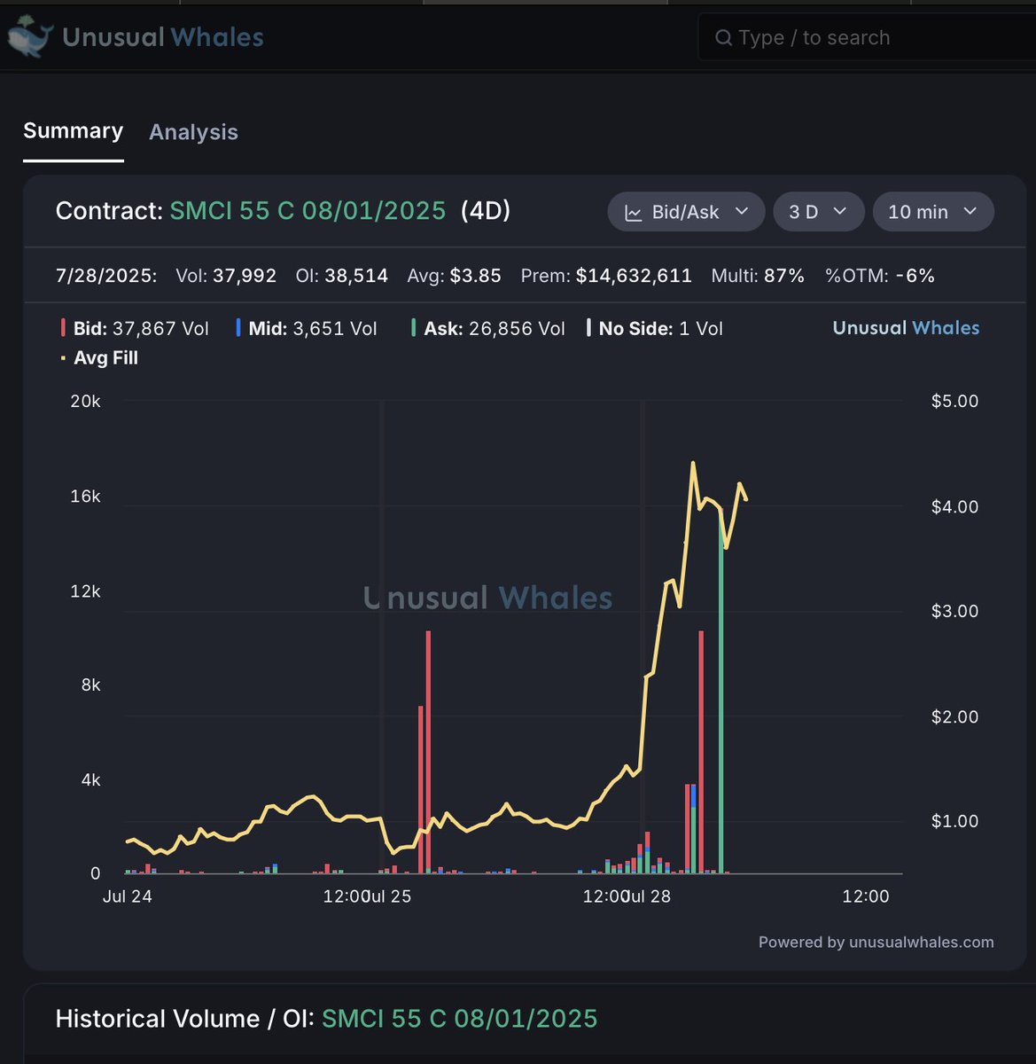This screenshot has height=1064, width=1036.
Task: Click the Historical Volume contract link SMCI 55 C
Action: 459,1018
